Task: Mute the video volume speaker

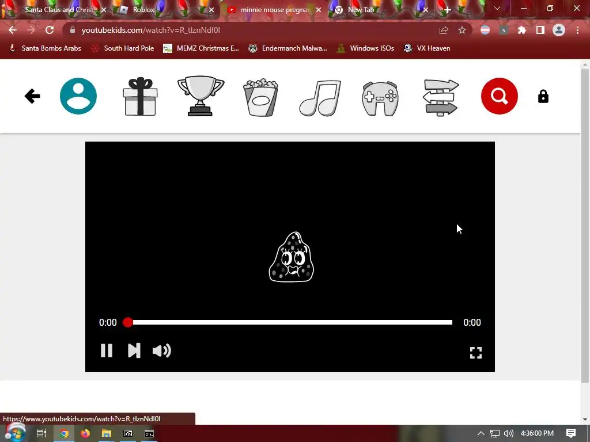Action: click(162, 350)
